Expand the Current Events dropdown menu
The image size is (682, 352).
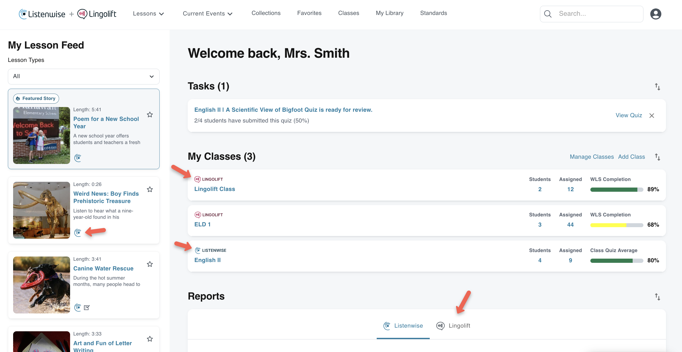coord(207,14)
